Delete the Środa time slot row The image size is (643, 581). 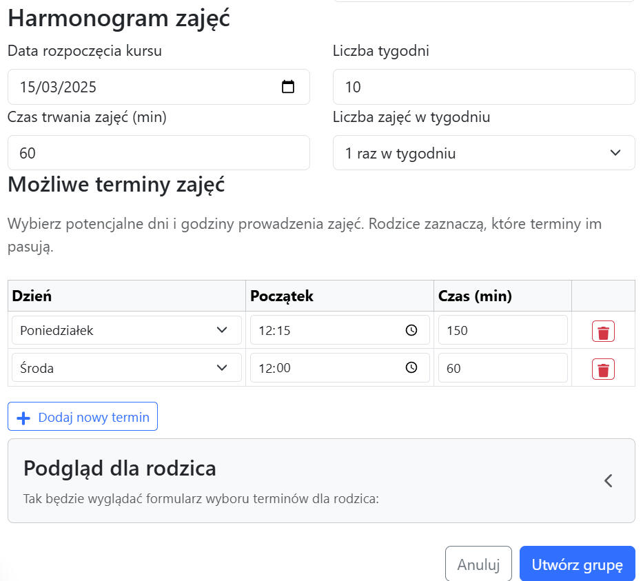click(x=603, y=369)
